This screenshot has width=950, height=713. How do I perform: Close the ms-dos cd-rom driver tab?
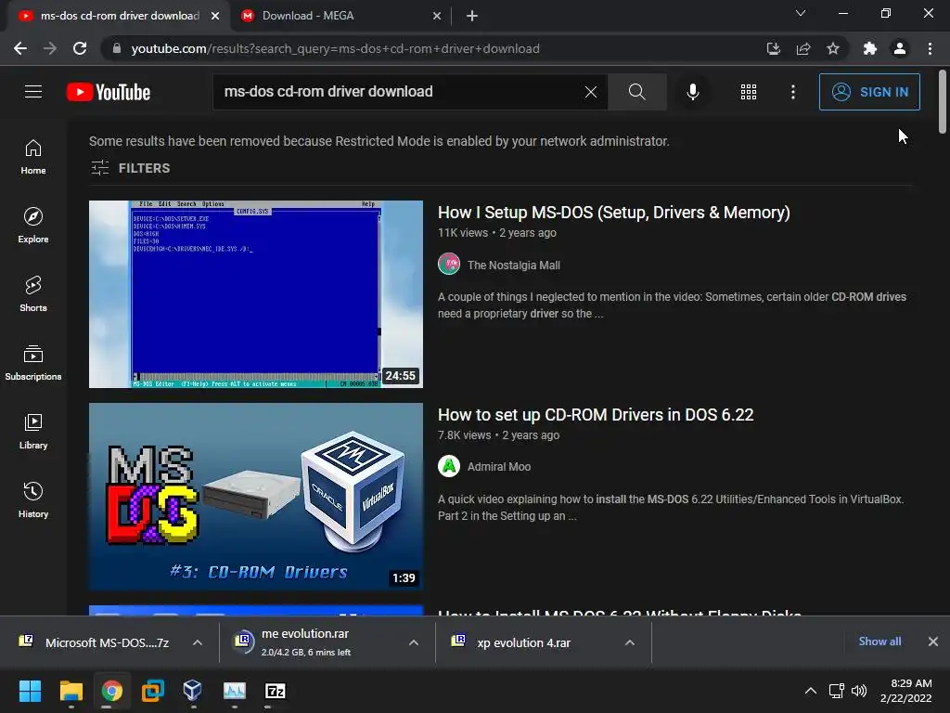(215, 16)
